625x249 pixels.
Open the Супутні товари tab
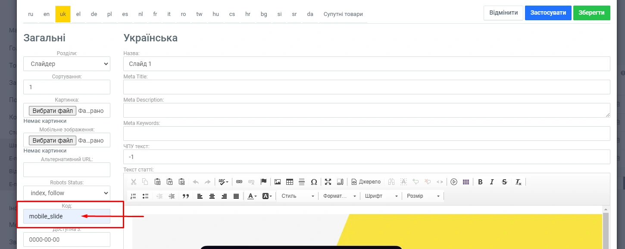pos(343,14)
